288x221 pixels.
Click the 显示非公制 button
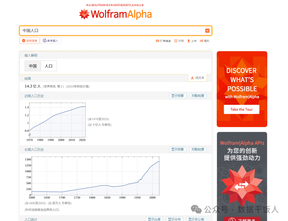[196, 219]
